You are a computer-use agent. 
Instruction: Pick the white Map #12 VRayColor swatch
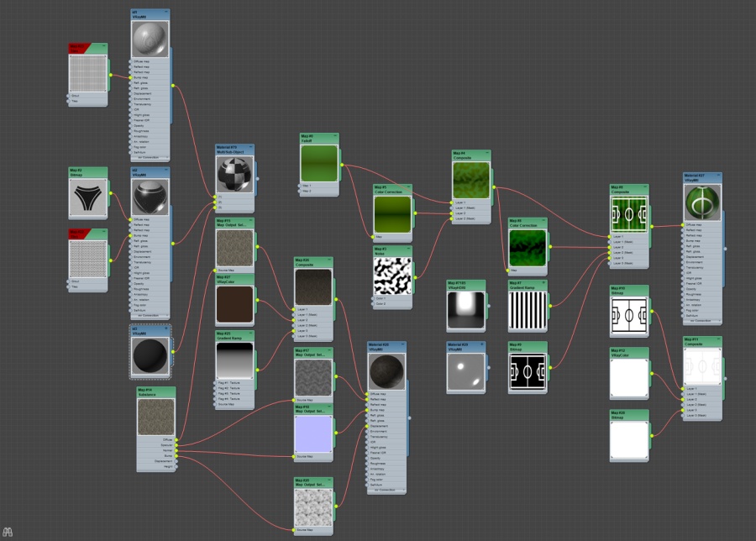pyautogui.click(x=629, y=377)
